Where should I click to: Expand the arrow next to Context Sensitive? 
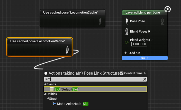pos(145,73)
